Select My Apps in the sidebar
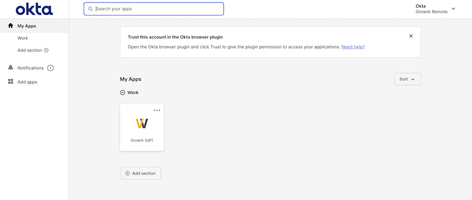Image resolution: width=472 pixels, height=200 pixels. pos(27,26)
